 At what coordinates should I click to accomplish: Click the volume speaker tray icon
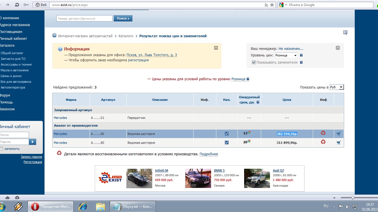click(348, 206)
